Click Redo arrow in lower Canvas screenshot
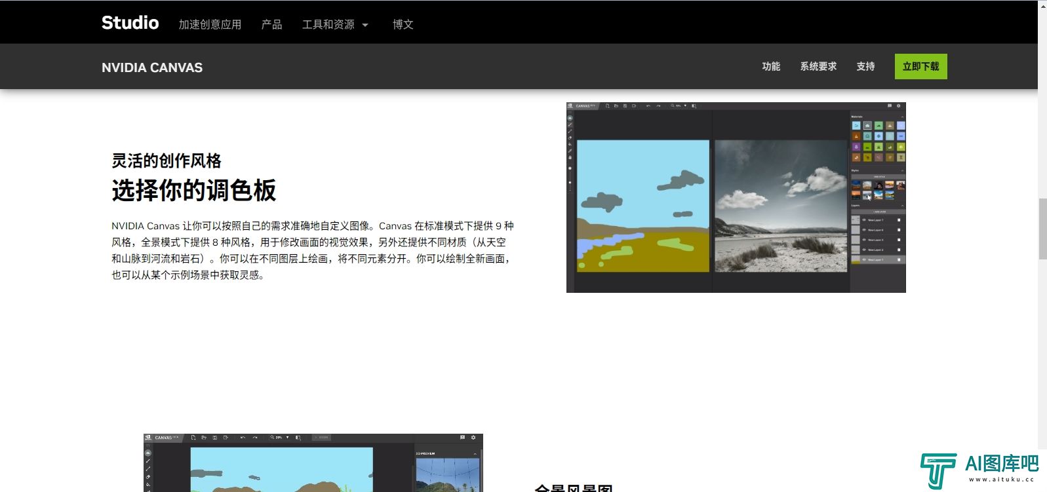 (255, 438)
